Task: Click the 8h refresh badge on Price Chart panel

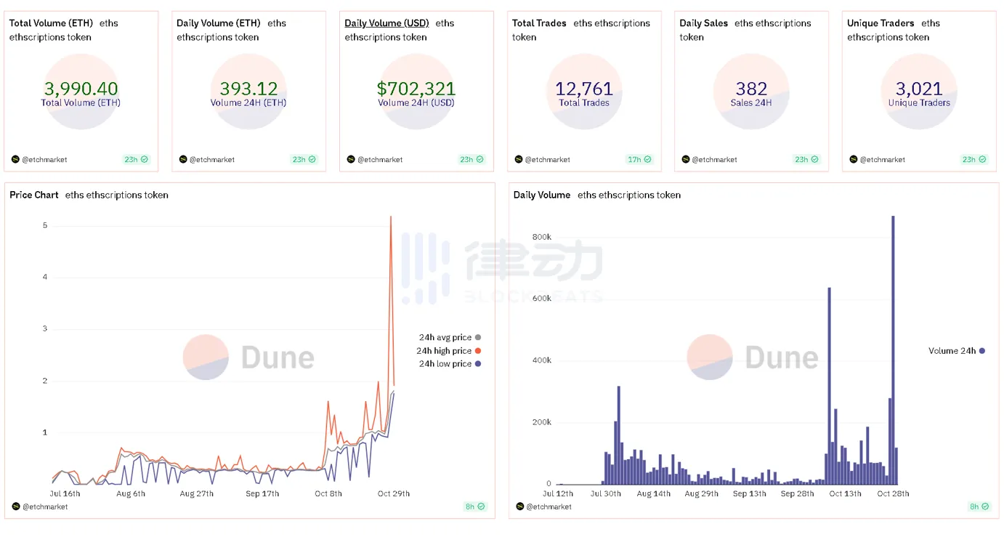Action: point(475,506)
